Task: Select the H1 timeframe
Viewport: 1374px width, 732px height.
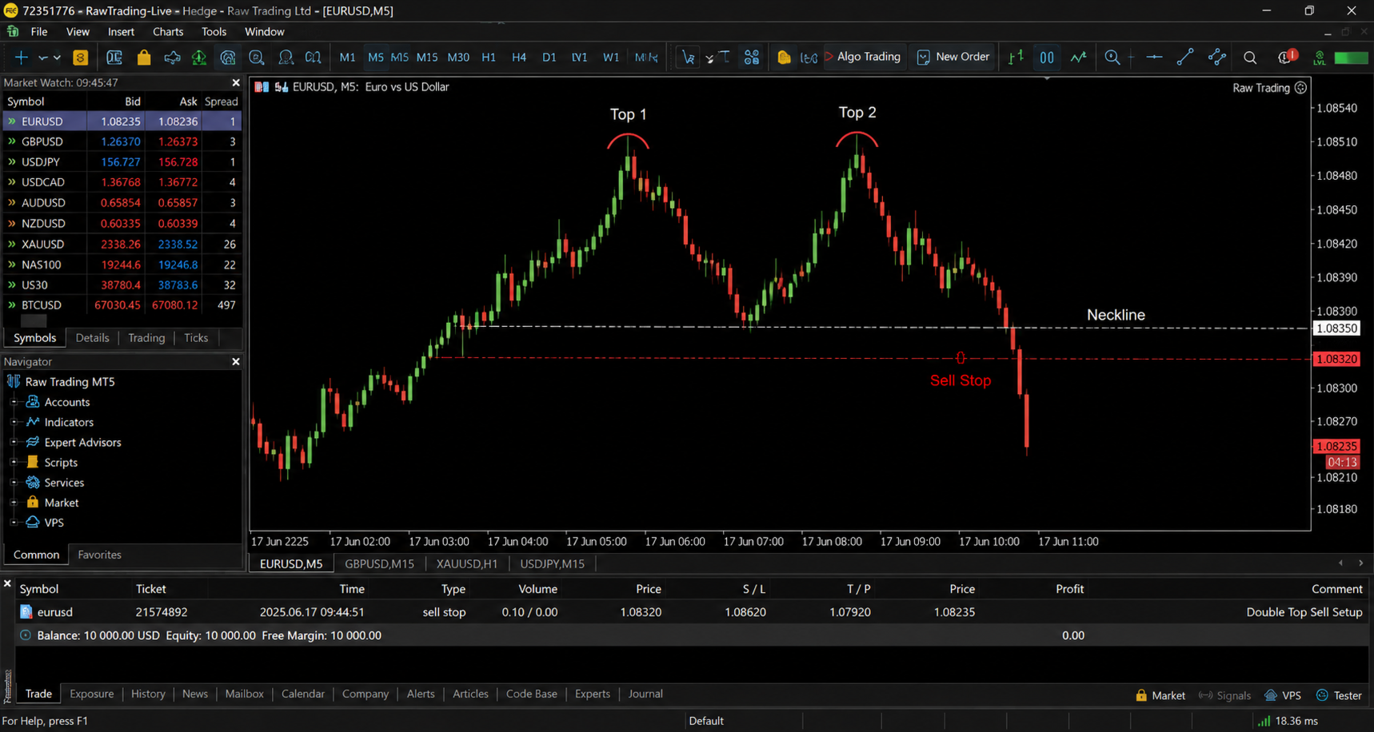Action: click(489, 58)
